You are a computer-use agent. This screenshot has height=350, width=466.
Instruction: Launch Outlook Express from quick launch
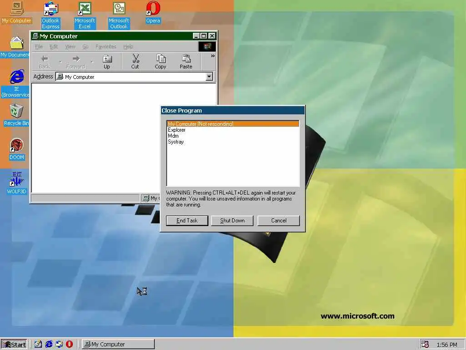point(59,345)
